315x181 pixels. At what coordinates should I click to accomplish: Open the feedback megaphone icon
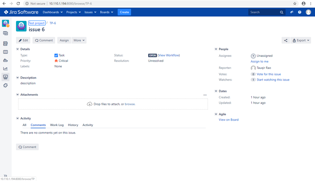click(292, 12)
